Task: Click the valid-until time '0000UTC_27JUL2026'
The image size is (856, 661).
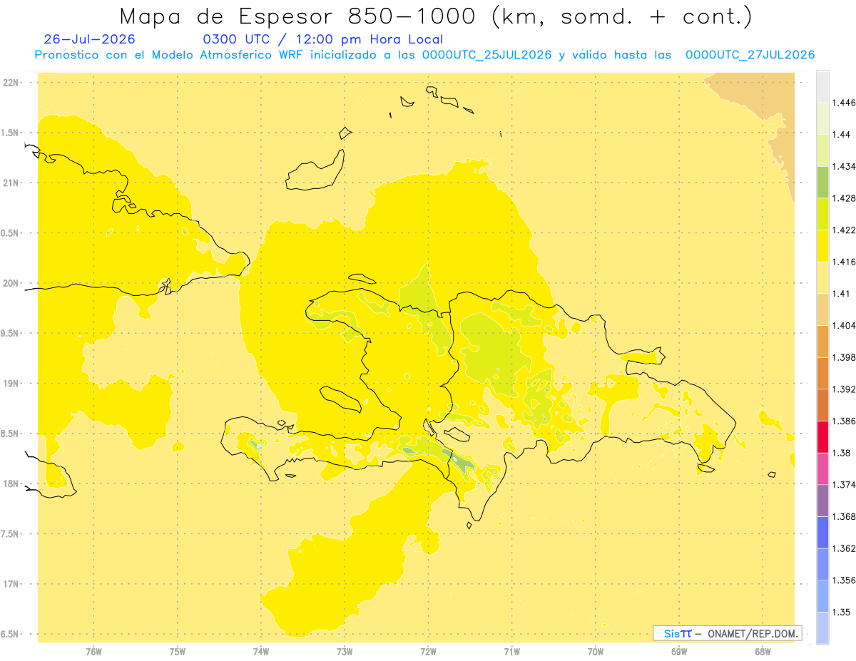Action: pyautogui.click(x=750, y=55)
